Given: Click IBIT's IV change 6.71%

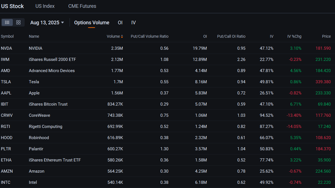Looking at the screenshot, I should point(296,104).
